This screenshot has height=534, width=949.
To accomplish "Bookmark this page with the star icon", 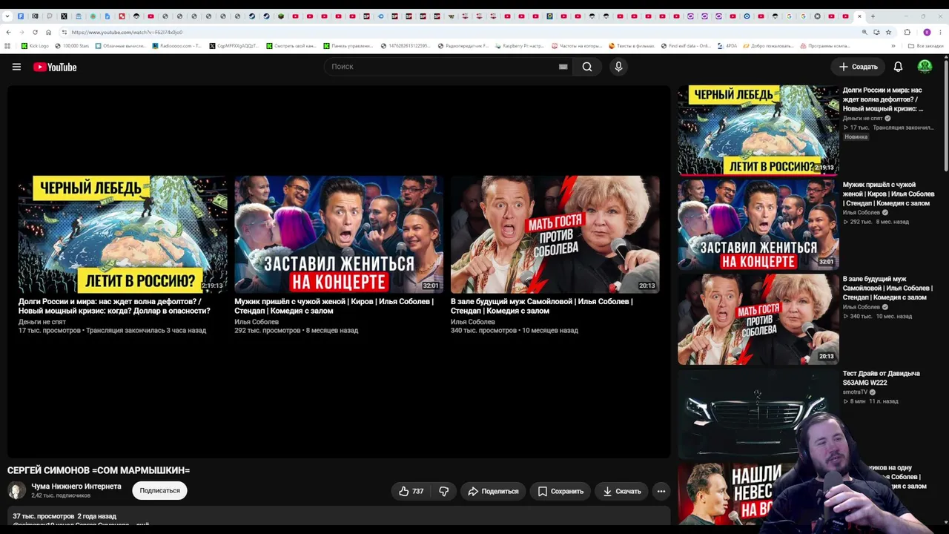I will [888, 32].
